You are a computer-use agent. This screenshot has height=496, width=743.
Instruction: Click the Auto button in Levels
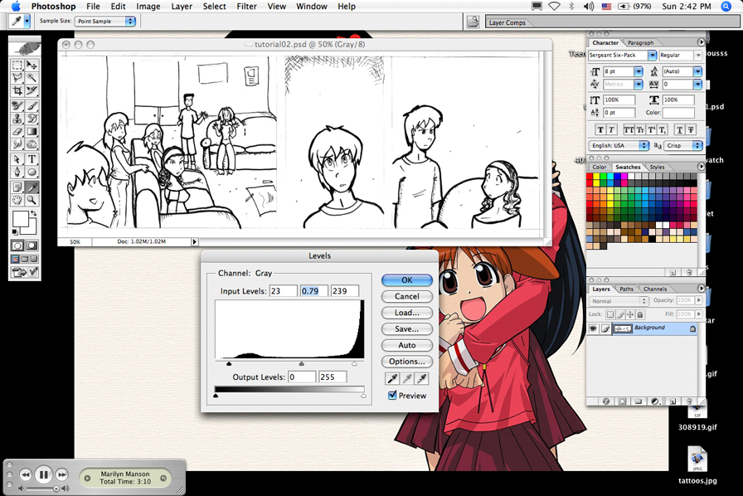click(406, 345)
